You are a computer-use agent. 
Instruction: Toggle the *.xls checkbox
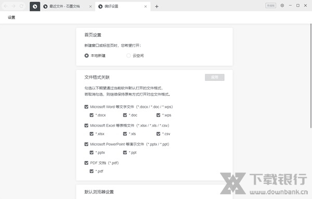125,134
